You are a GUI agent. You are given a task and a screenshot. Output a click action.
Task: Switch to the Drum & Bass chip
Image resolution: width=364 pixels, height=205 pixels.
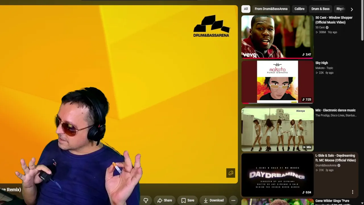(320, 9)
